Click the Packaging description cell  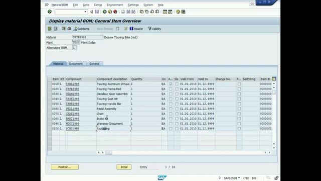click(x=113, y=129)
